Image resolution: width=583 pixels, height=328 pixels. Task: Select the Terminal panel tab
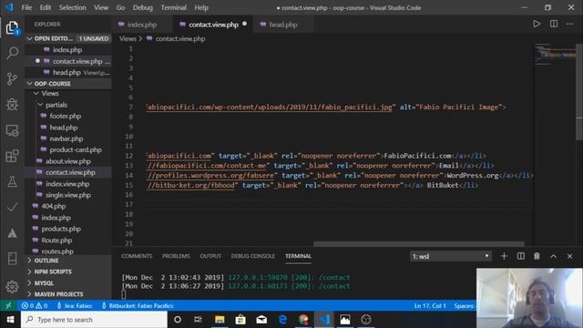[x=298, y=256]
